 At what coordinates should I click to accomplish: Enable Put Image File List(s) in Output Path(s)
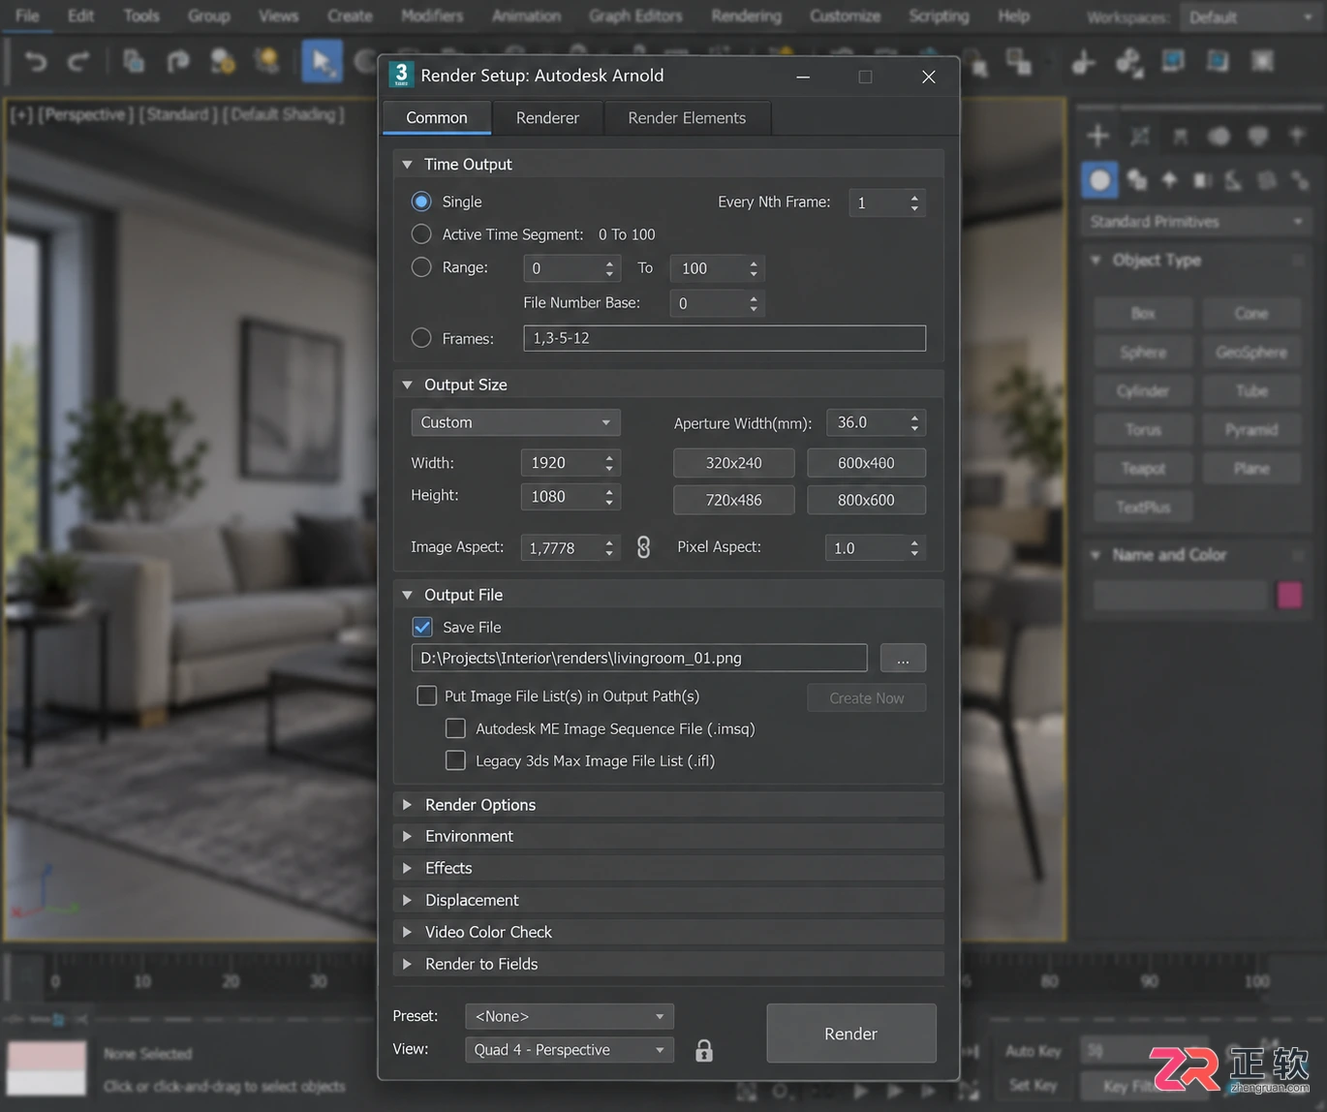(426, 695)
